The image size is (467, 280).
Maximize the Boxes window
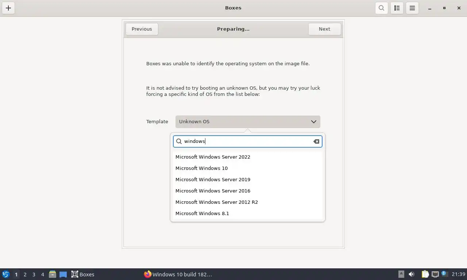tap(444, 8)
